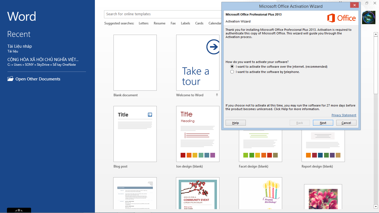Open the Community Event flyer template
The image size is (379, 213).
click(x=198, y=193)
